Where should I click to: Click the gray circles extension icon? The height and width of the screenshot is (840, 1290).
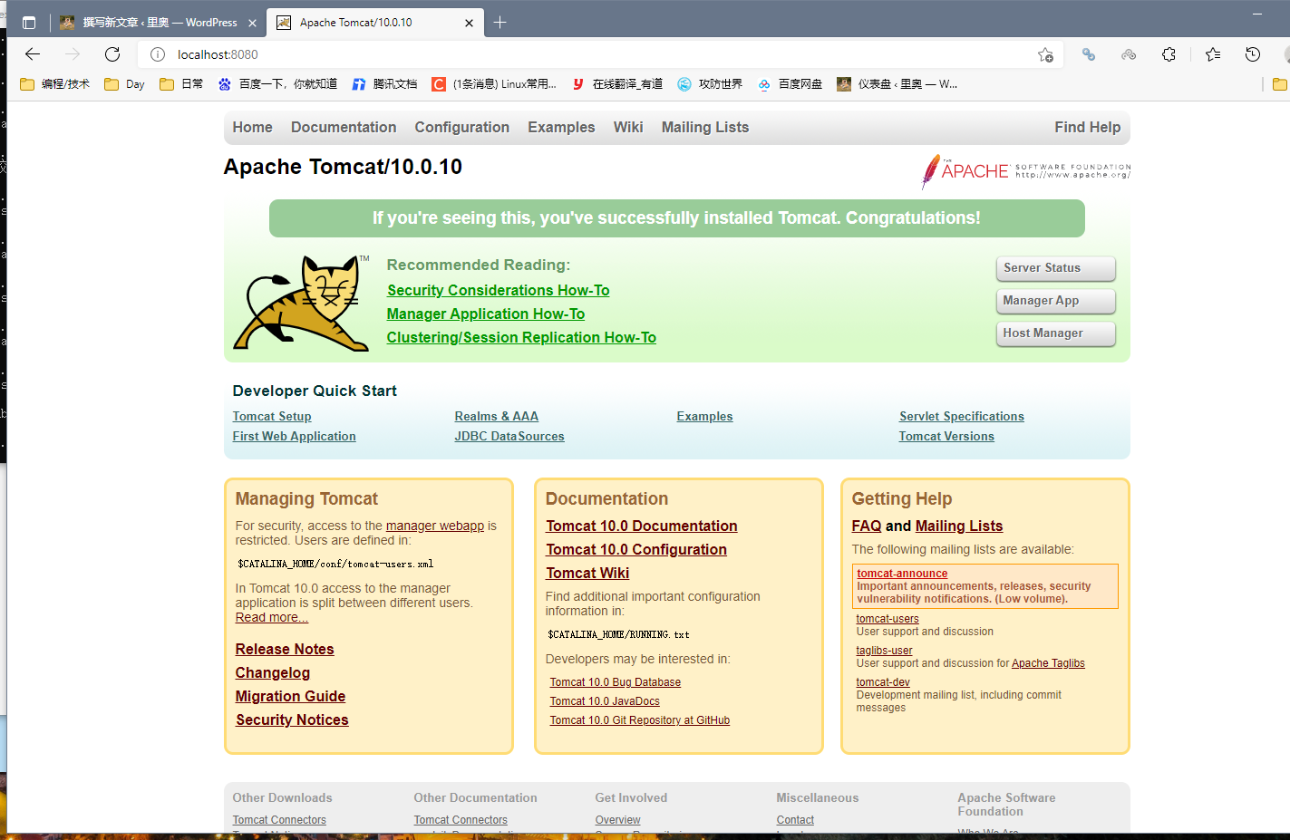(x=1129, y=54)
